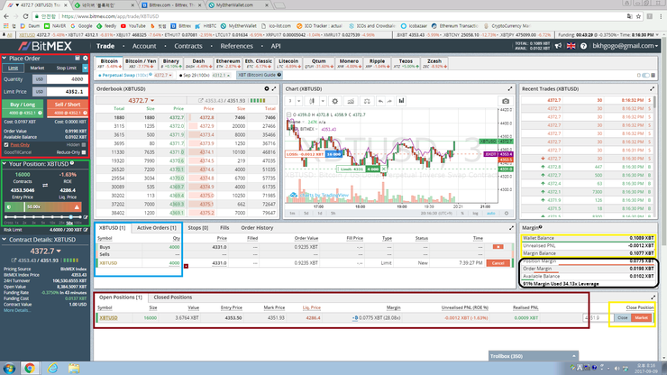The image size is (667, 375).
Task: Click the leverage slider handle
Action: point(70,217)
